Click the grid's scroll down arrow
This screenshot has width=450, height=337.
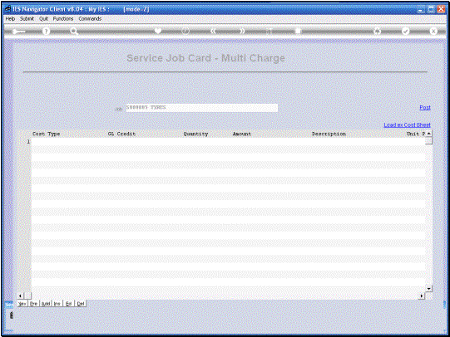pos(428,289)
